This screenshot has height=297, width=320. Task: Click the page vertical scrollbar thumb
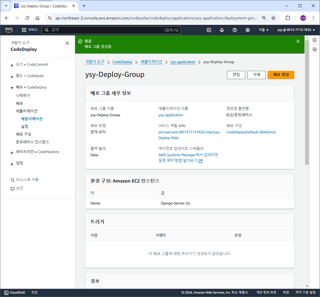307,103
